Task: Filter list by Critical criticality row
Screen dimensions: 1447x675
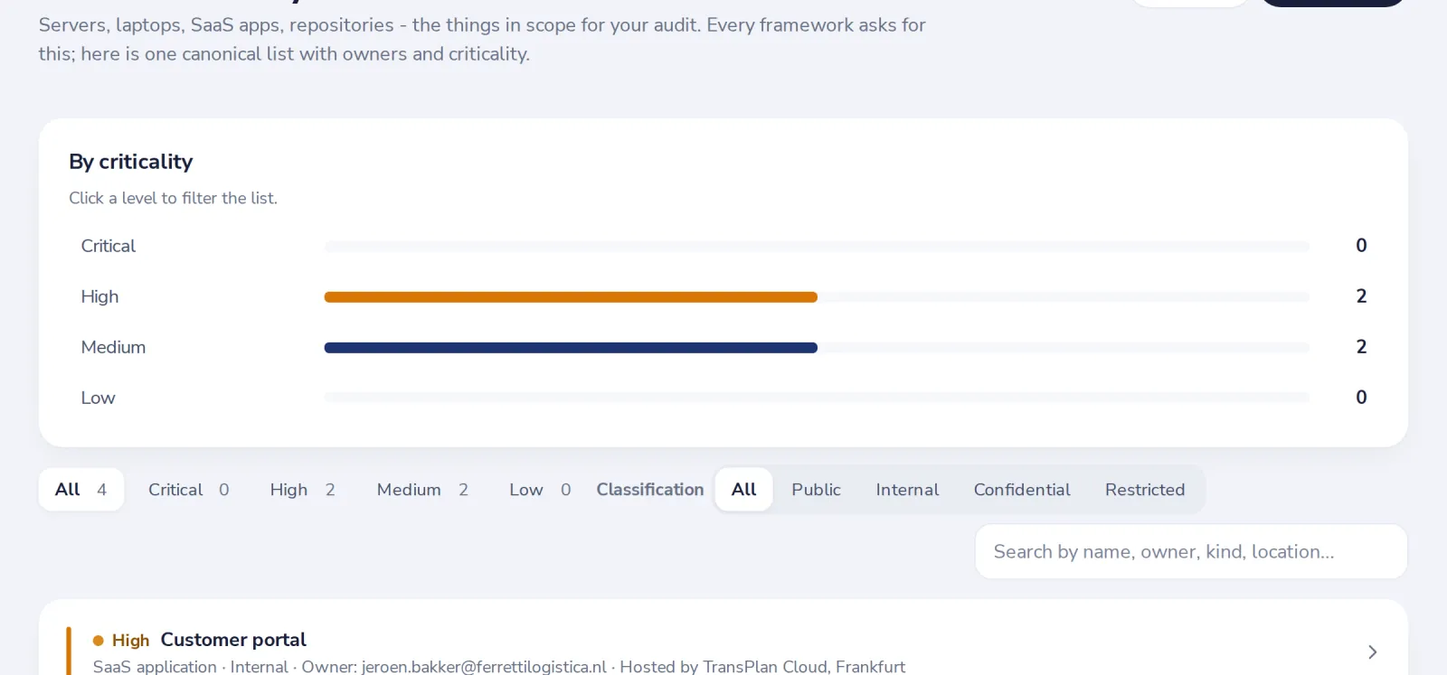Action: pos(723,246)
